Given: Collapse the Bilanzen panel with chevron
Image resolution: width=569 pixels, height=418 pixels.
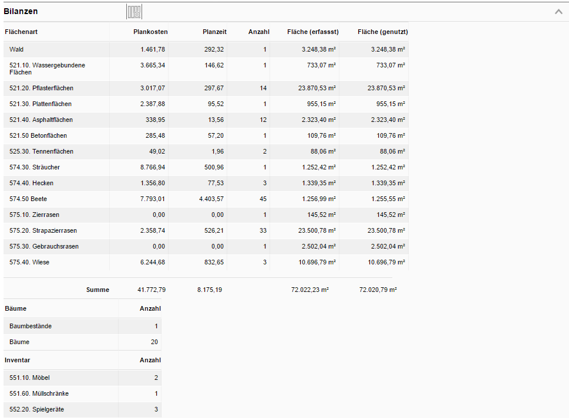Looking at the screenshot, I should [558, 12].
